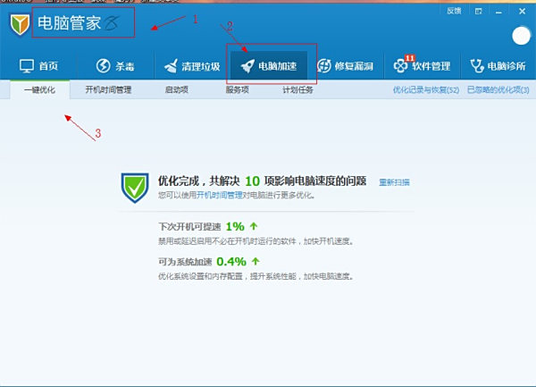Click the 下次开机可提速 text
The image size is (536, 387).
(x=189, y=227)
